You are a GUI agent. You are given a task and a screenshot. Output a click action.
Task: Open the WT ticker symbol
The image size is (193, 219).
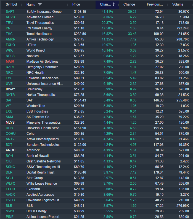pyautogui.click(x=8, y=106)
